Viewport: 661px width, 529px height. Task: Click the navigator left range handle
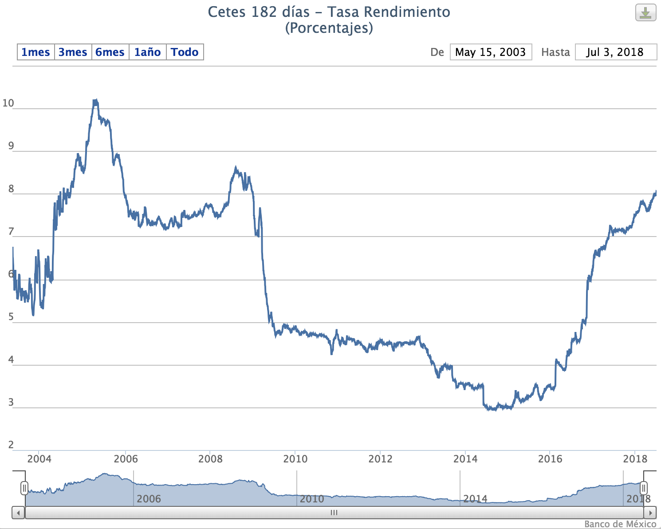click(x=24, y=488)
